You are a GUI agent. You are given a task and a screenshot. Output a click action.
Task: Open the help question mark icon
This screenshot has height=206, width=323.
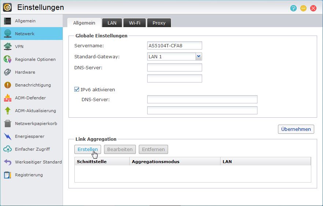293,8
